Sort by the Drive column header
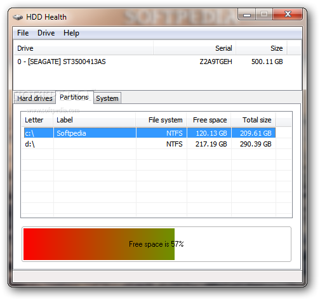Screen dimensions: 320x300 click(83, 48)
